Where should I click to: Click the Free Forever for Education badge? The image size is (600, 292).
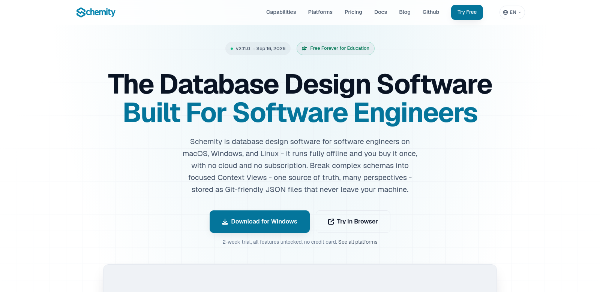[336, 48]
